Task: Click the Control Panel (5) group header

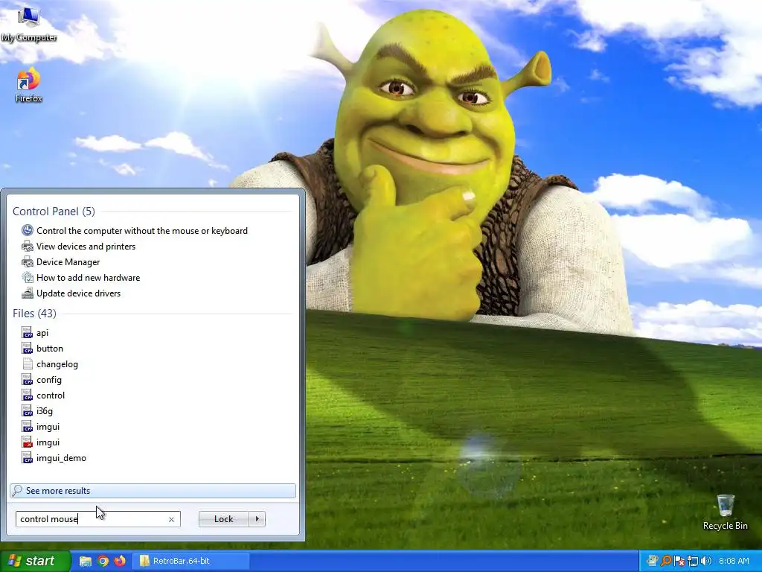Action: (54, 211)
